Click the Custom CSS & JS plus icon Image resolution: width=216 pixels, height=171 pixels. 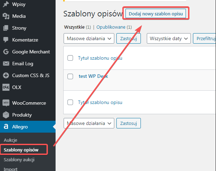tap(6, 75)
